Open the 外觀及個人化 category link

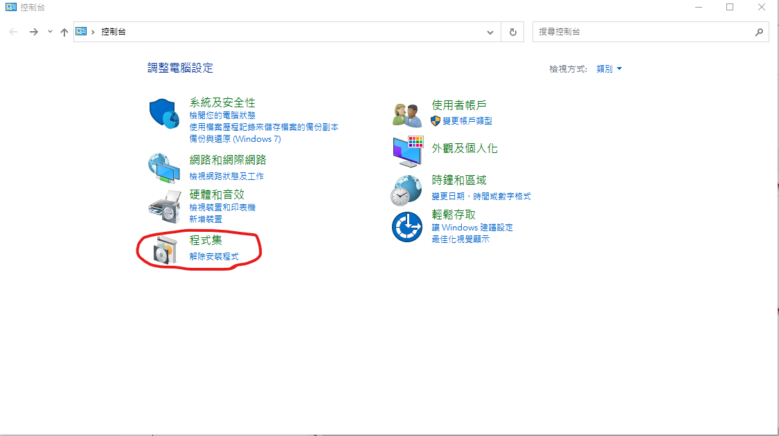tap(465, 149)
